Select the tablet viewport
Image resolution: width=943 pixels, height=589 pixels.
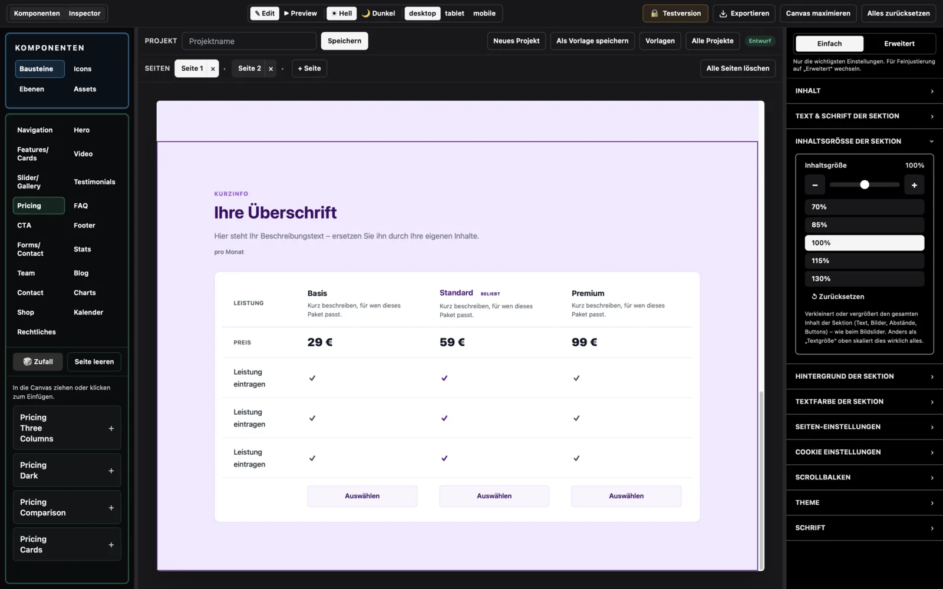coord(454,14)
